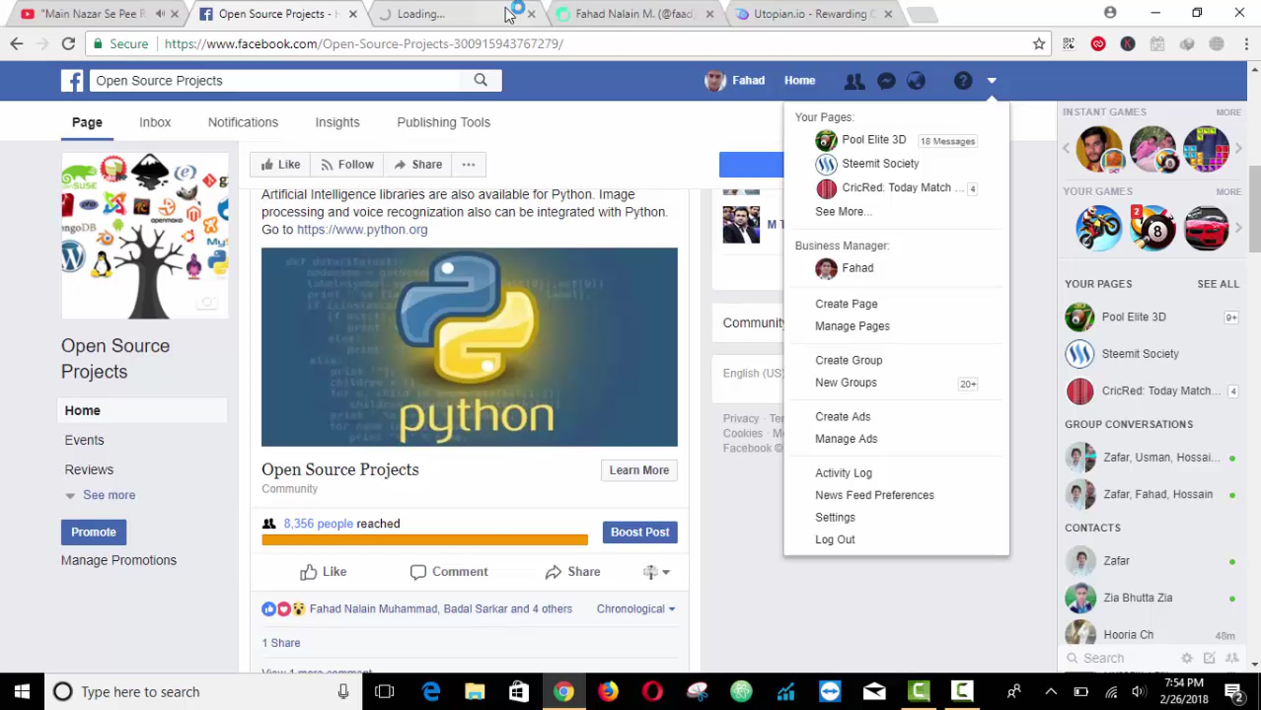Click the Python post image thumbnail
The height and width of the screenshot is (710, 1261).
469,347
